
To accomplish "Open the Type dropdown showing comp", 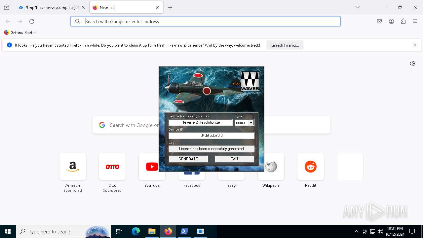I will tap(251, 123).
